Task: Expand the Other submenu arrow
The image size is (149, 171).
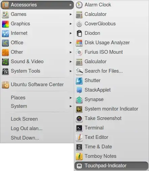Action: pyautogui.click(x=71, y=52)
